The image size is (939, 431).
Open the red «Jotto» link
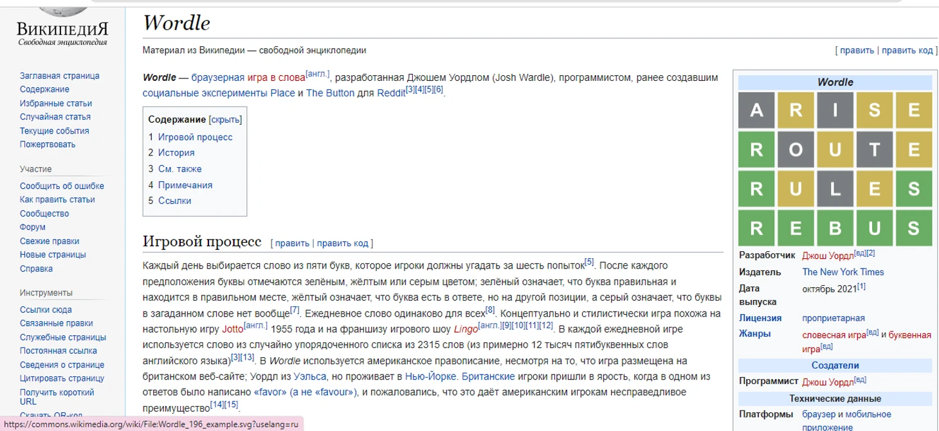pyautogui.click(x=232, y=330)
